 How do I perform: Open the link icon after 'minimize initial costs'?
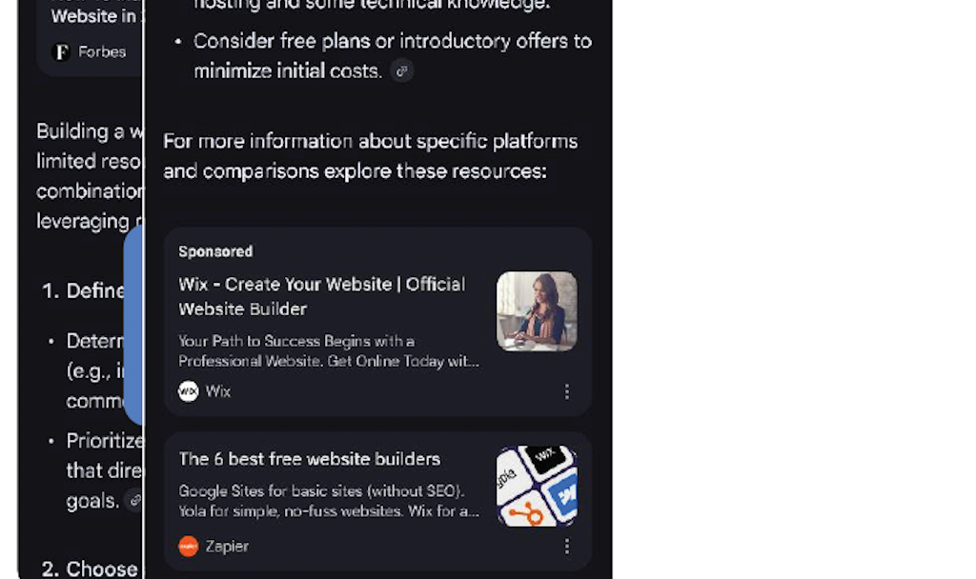click(402, 70)
